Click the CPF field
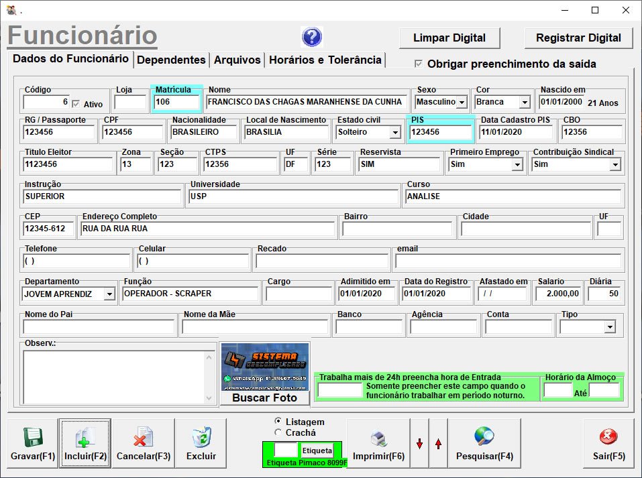642x478 pixels. pos(133,132)
